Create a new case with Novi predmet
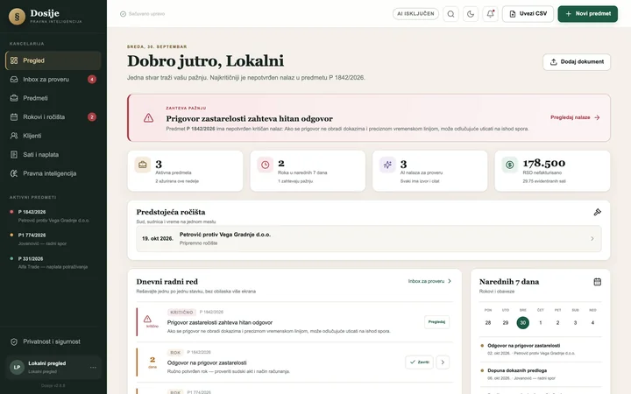 pyautogui.click(x=587, y=14)
